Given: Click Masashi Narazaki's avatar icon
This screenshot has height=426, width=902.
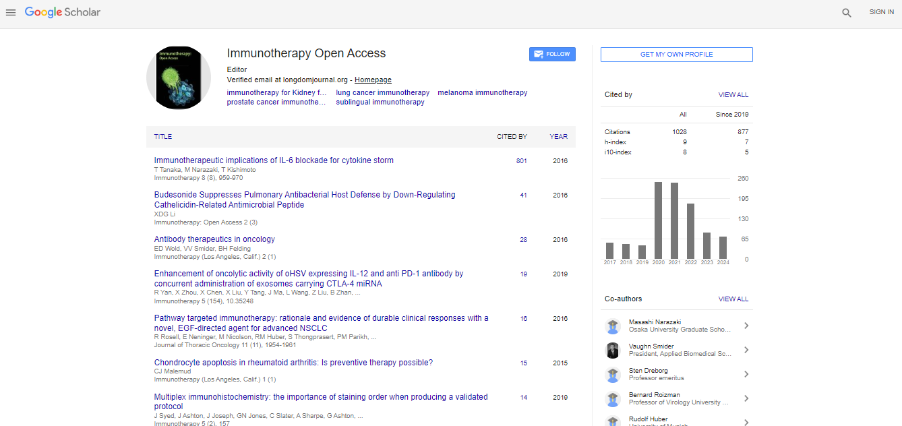Looking at the screenshot, I should coord(612,326).
